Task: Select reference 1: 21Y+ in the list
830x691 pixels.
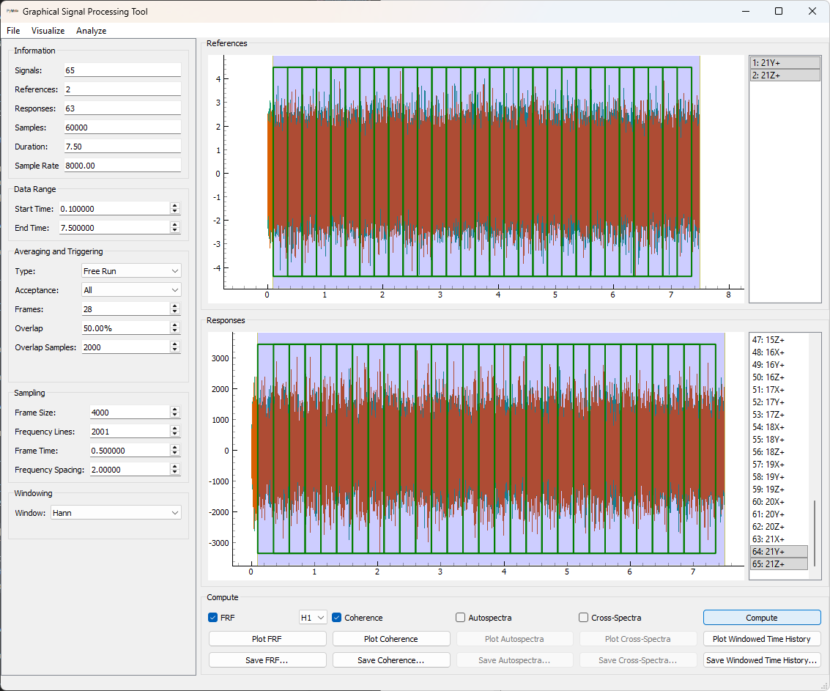Action: (x=784, y=62)
